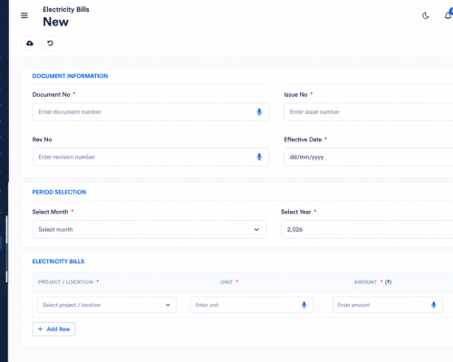This screenshot has width=453, height=362.
Task: Focus the Enter revision number field
Action: (150, 157)
